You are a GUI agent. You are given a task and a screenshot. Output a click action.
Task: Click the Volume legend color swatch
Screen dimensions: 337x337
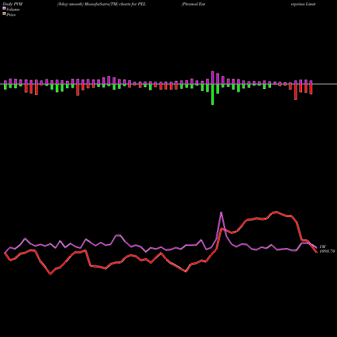tap(4, 9)
